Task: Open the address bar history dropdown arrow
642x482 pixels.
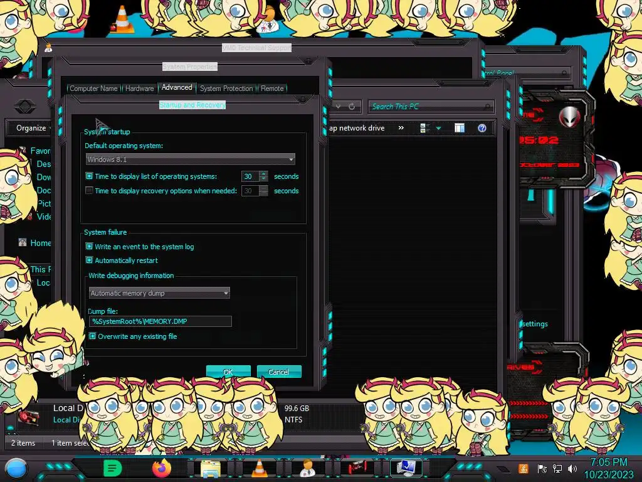Action: click(x=338, y=107)
